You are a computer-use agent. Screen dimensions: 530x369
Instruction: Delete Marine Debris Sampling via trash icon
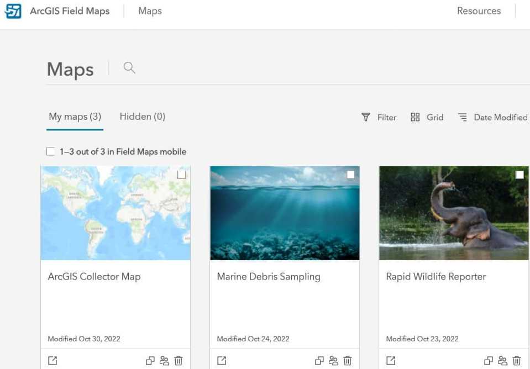(x=348, y=361)
